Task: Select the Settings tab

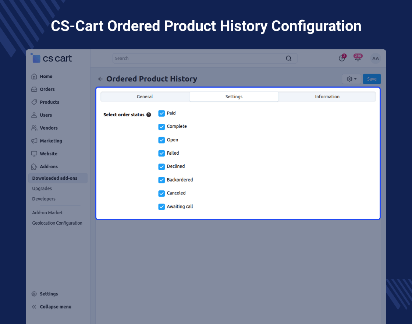Action: pyautogui.click(x=234, y=97)
